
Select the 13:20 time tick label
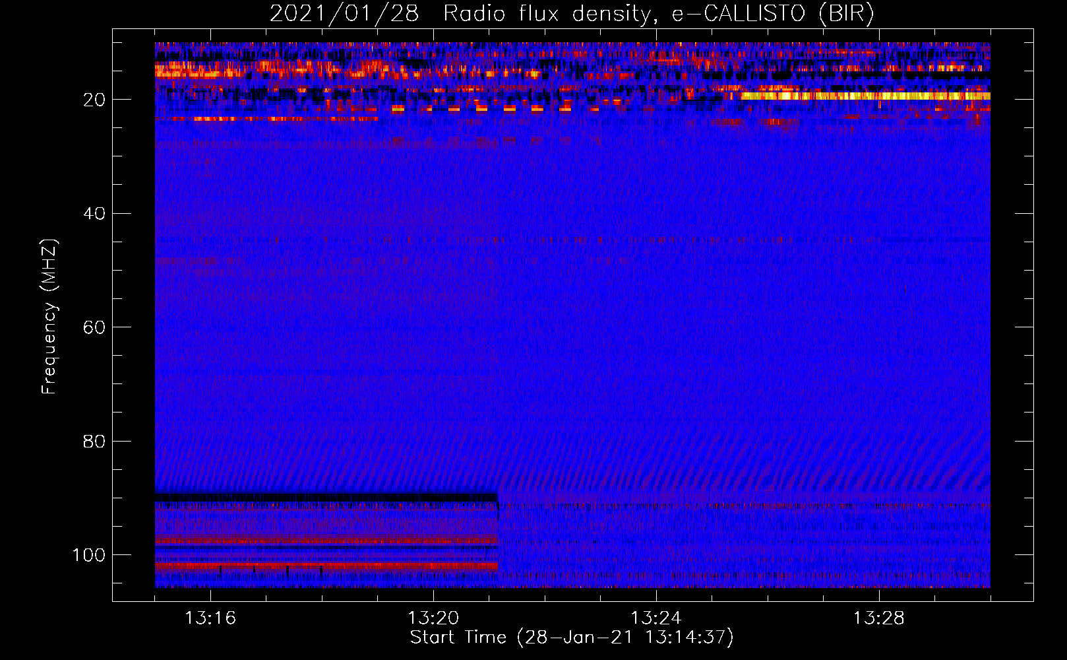(433, 618)
